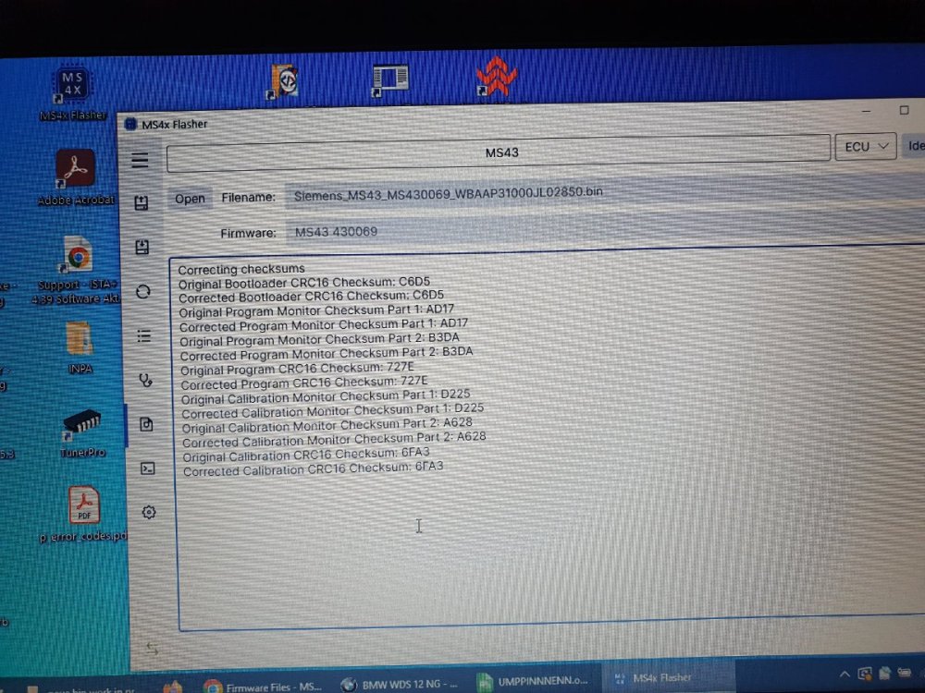This screenshot has width=925, height=693.
Task: Open the hamburger menu in MS4x Flasher
Action: point(140,160)
